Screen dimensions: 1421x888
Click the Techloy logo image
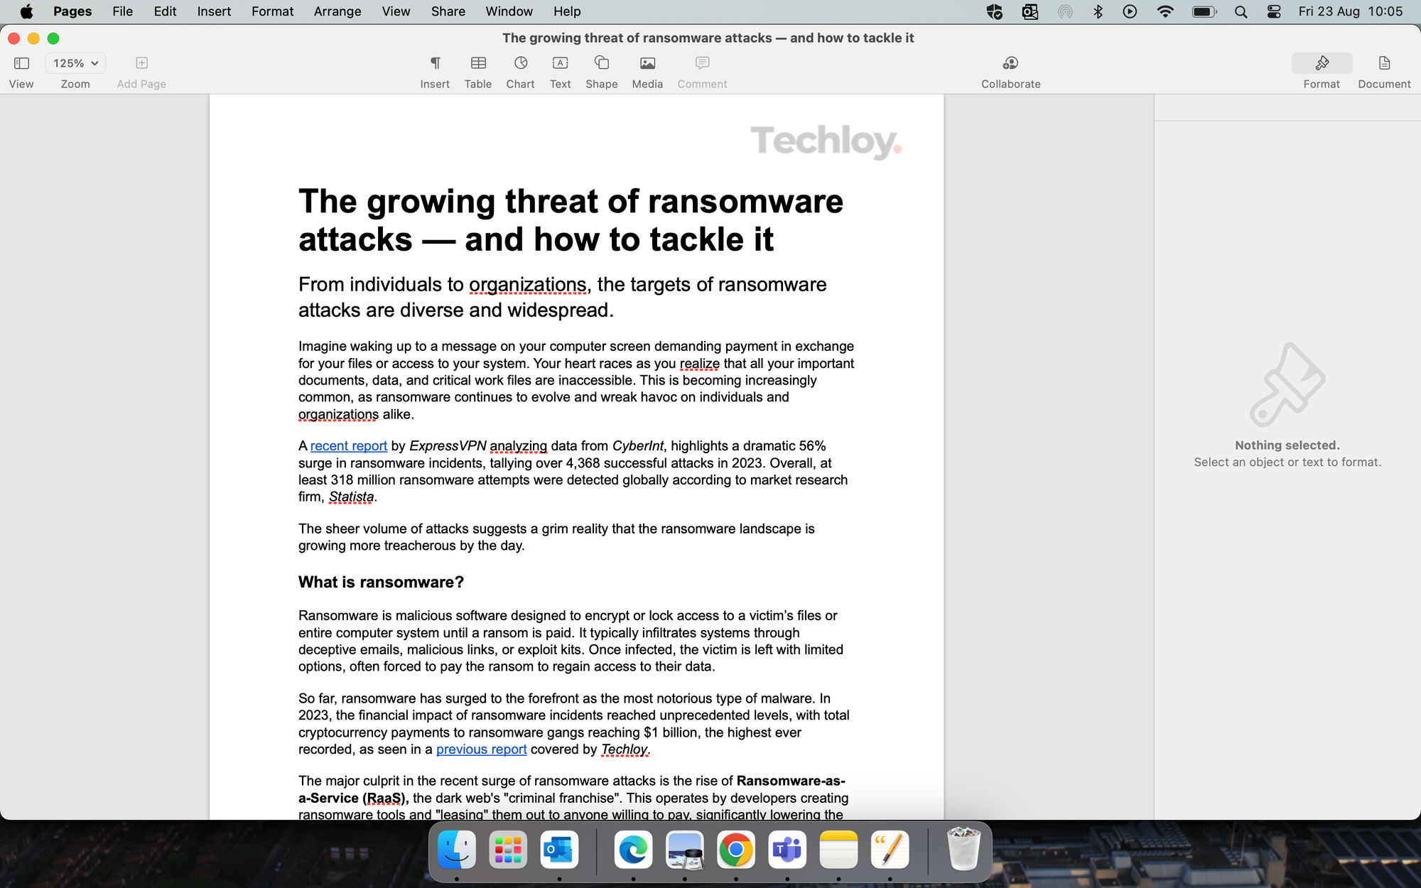click(x=826, y=141)
